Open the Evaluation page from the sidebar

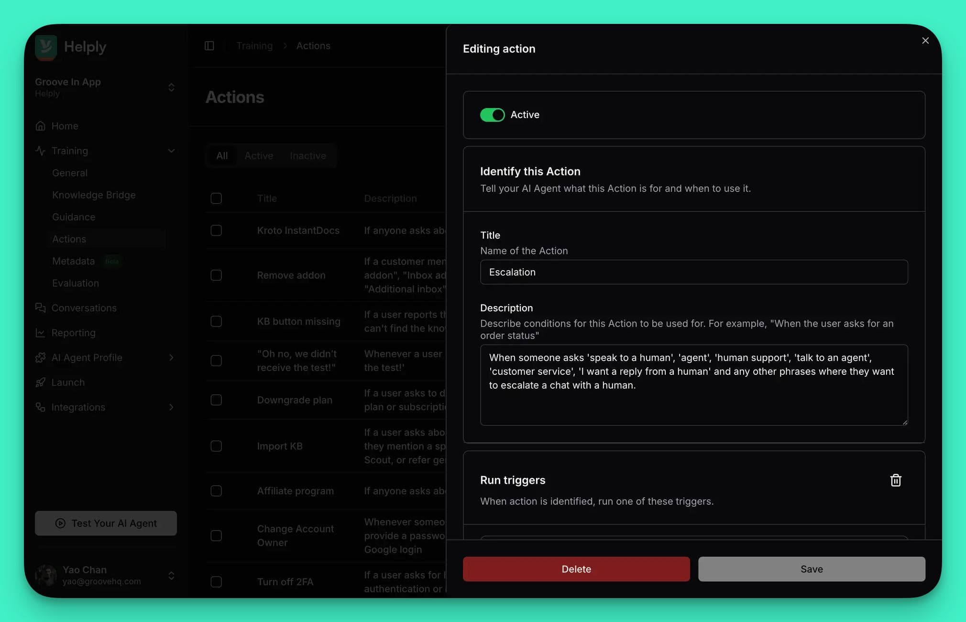76,283
